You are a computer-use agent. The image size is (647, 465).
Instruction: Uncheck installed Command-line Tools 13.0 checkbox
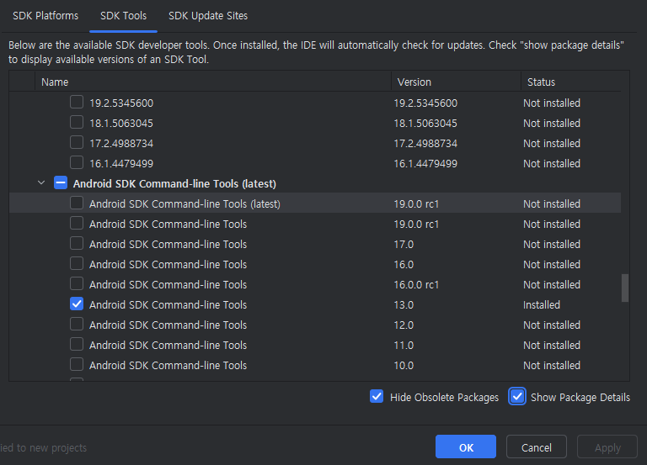click(x=77, y=304)
